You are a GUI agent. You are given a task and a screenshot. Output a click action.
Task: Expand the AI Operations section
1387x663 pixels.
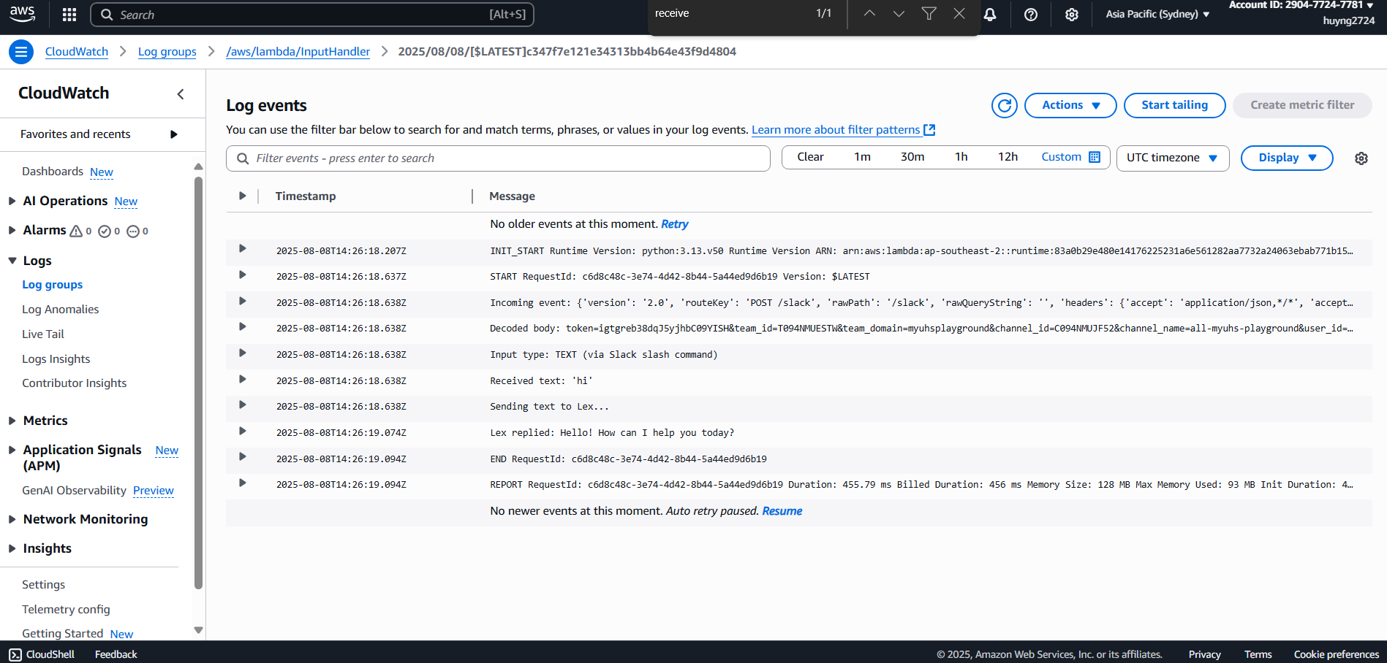[x=12, y=201]
